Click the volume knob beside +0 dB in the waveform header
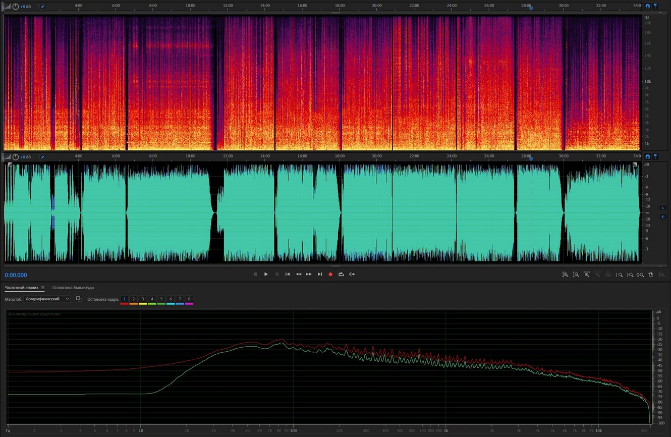The image size is (671, 437). click(16, 157)
